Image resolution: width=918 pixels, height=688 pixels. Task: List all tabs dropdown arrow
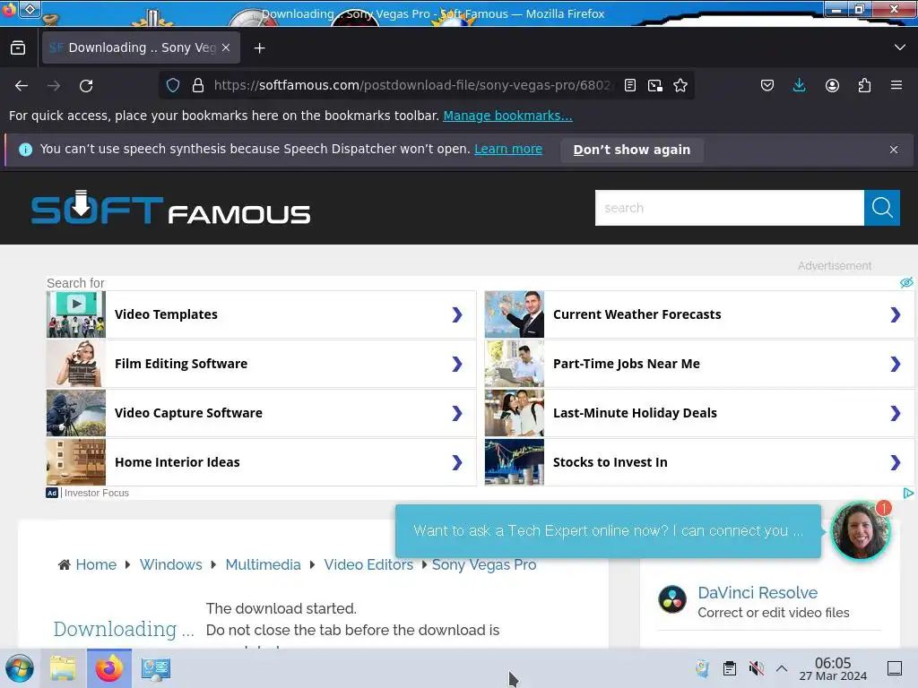[900, 47]
